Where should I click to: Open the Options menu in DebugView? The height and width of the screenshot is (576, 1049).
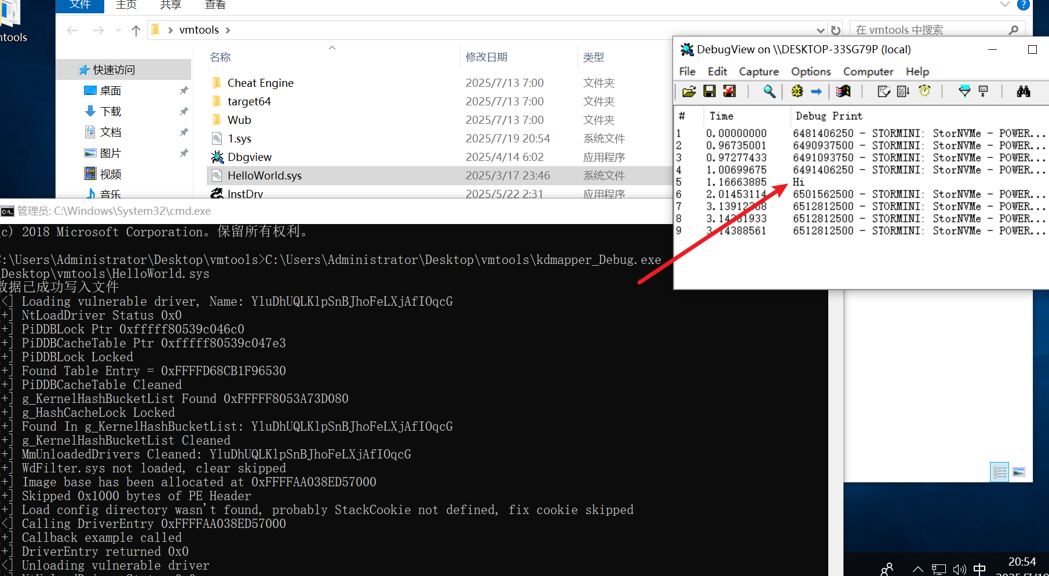click(810, 72)
